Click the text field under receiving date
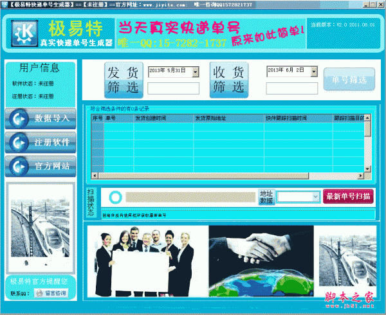This screenshot has width=386, height=315. click(292, 88)
